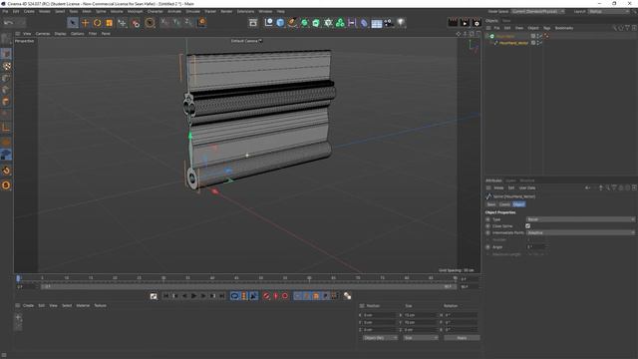Image resolution: width=638 pixels, height=359 pixels.
Task: Open the viewport Cameras menu
Action: point(43,34)
